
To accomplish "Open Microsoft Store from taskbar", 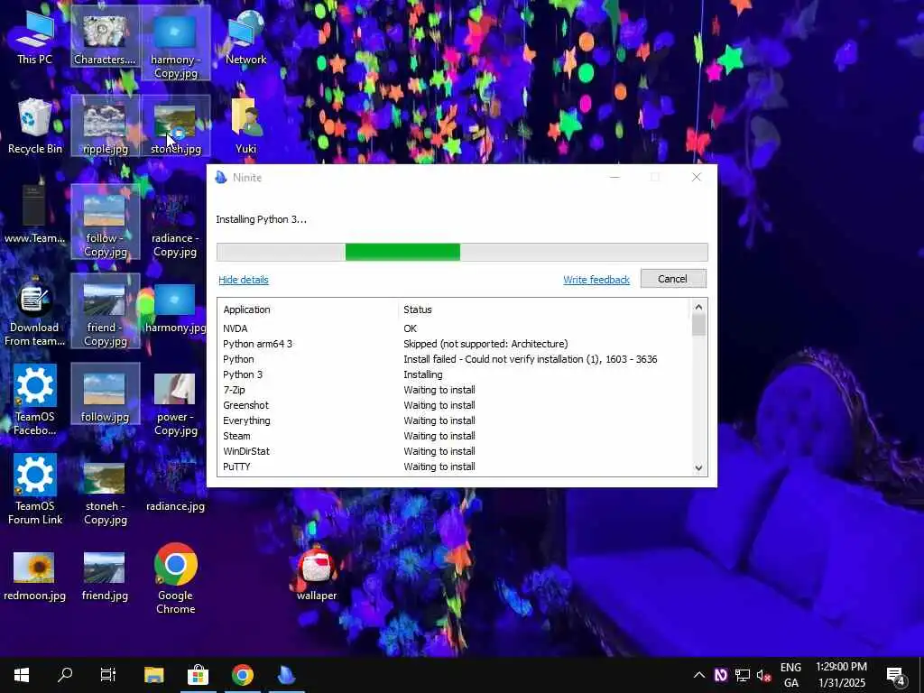I will click(x=198, y=675).
